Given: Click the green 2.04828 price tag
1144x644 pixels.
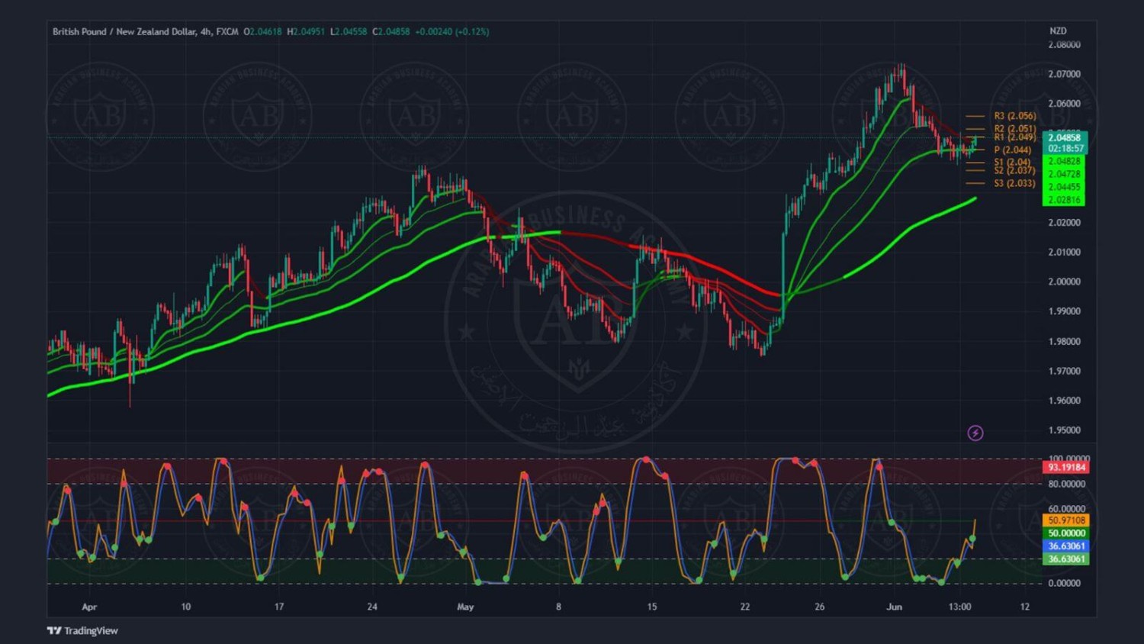Looking at the screenshot, I should (x=1064, y=162).
